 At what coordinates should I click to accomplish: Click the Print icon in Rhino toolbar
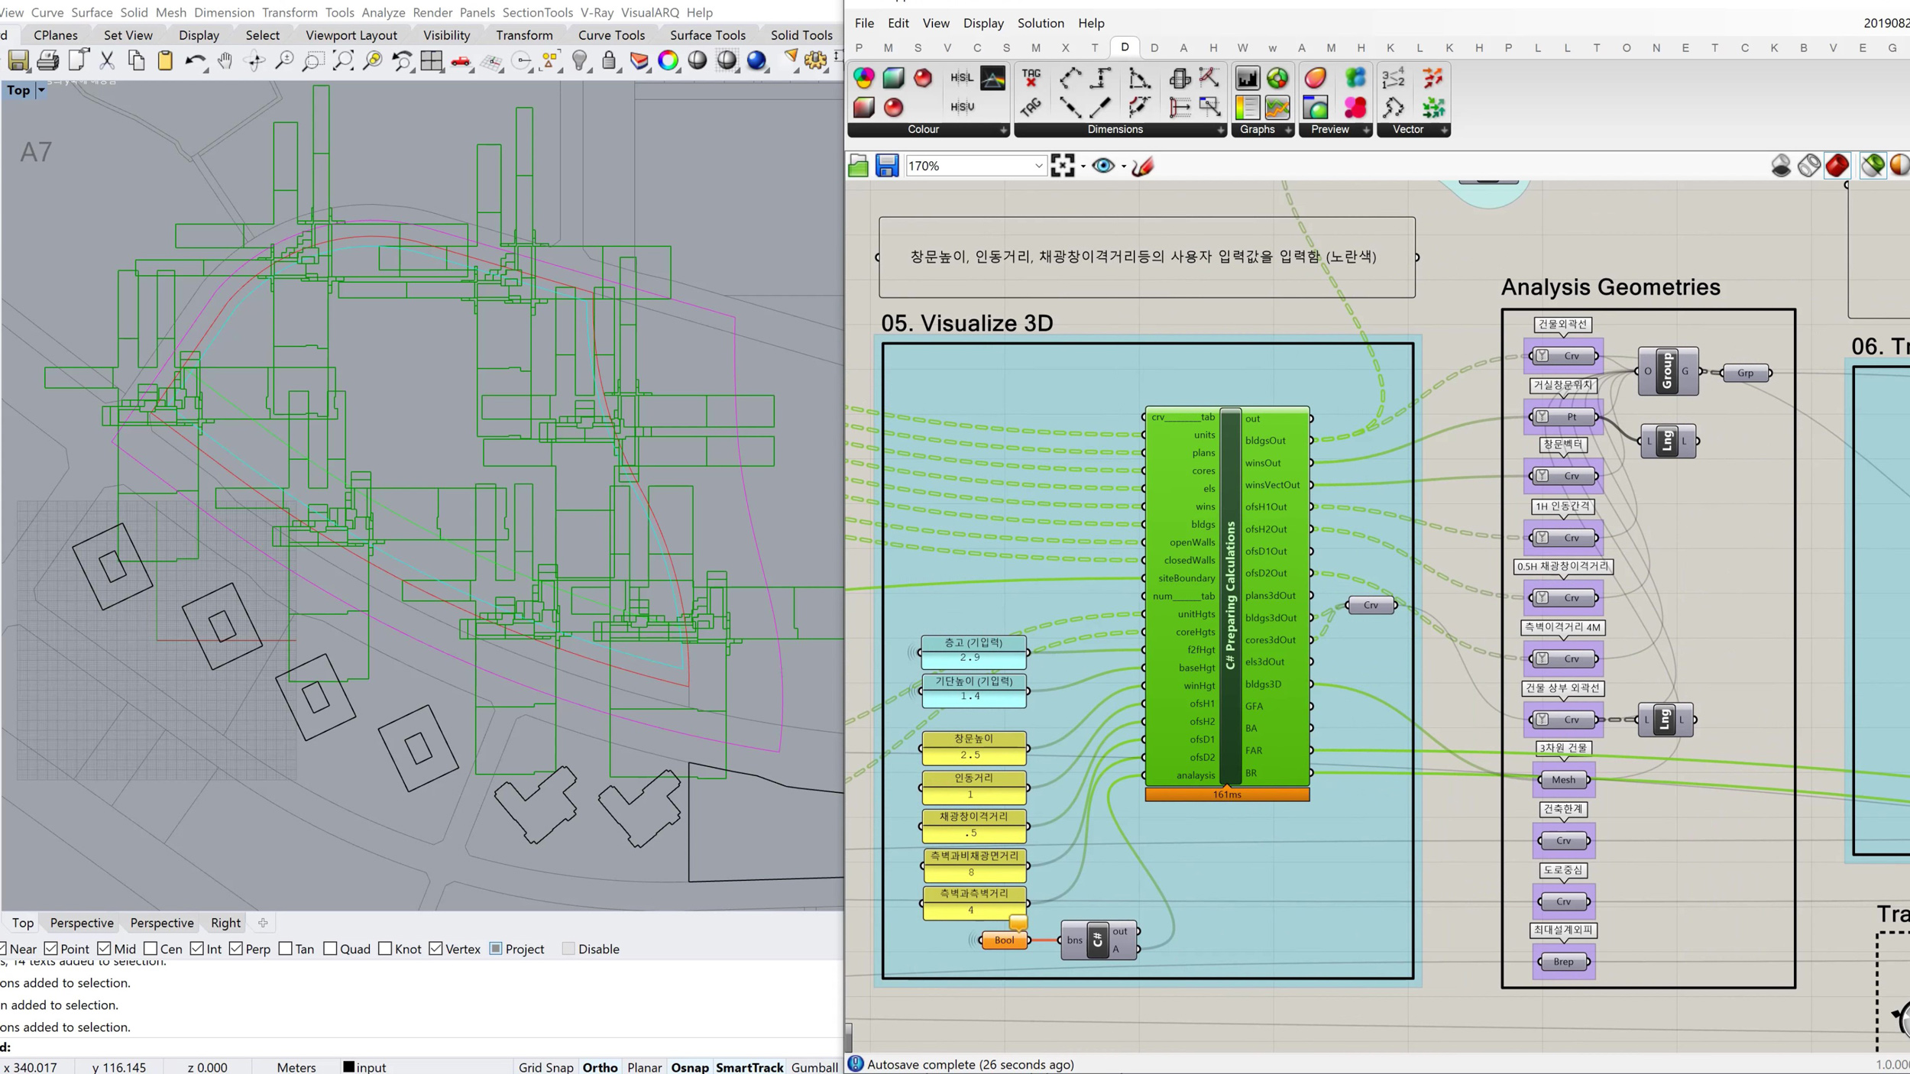[47, 60]
